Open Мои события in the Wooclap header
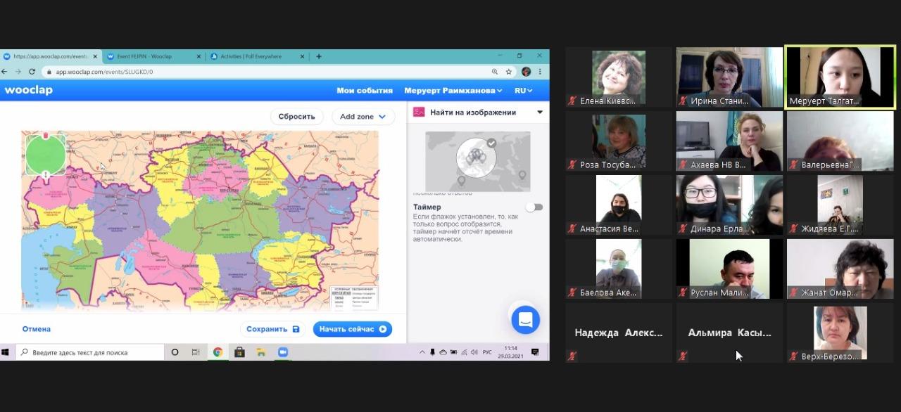This screenshot has width=901, height=412. pyautogui.click(x=365, y=91)
